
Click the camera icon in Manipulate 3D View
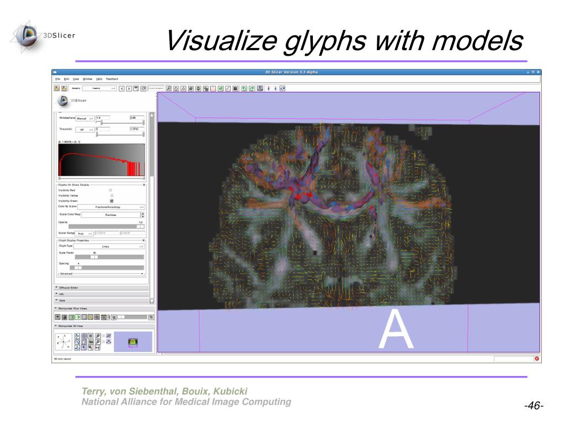point(91,342)
